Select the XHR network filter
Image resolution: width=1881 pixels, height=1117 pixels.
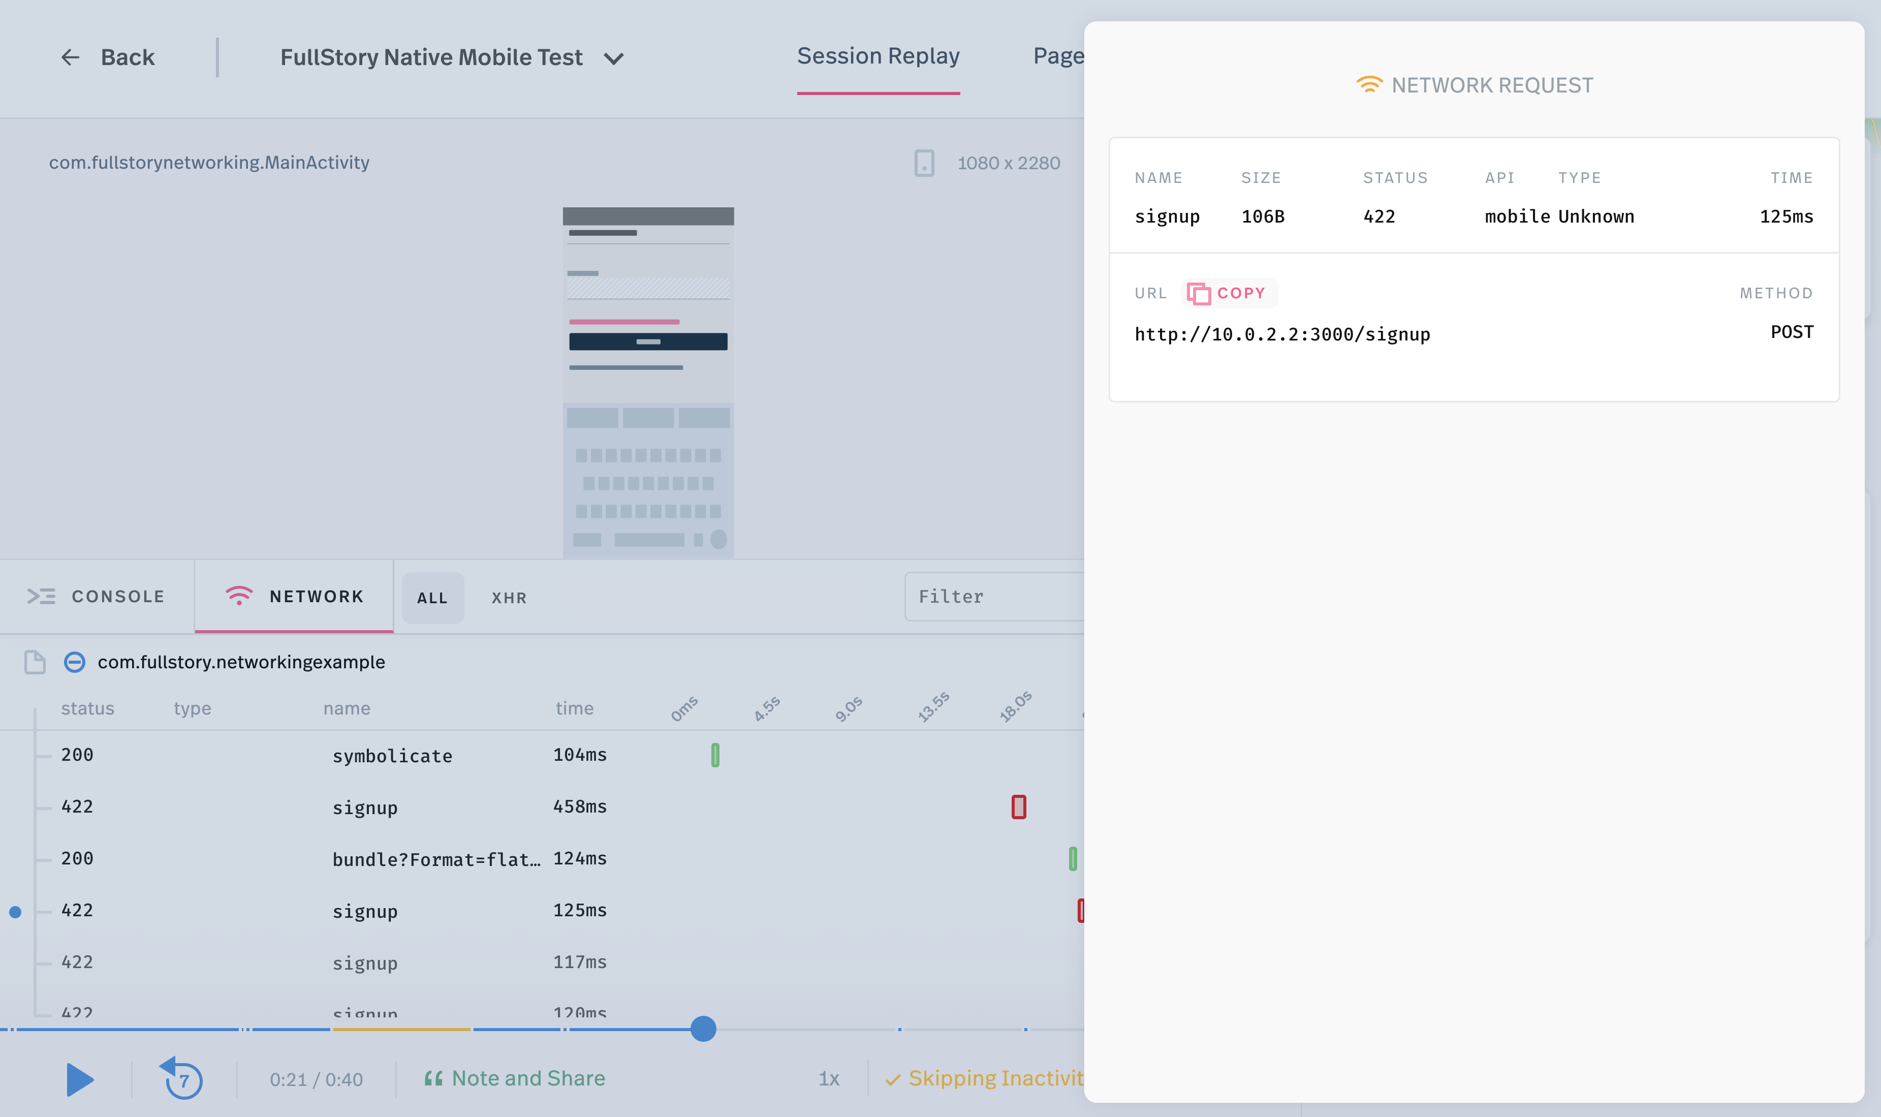coord(510,598)
